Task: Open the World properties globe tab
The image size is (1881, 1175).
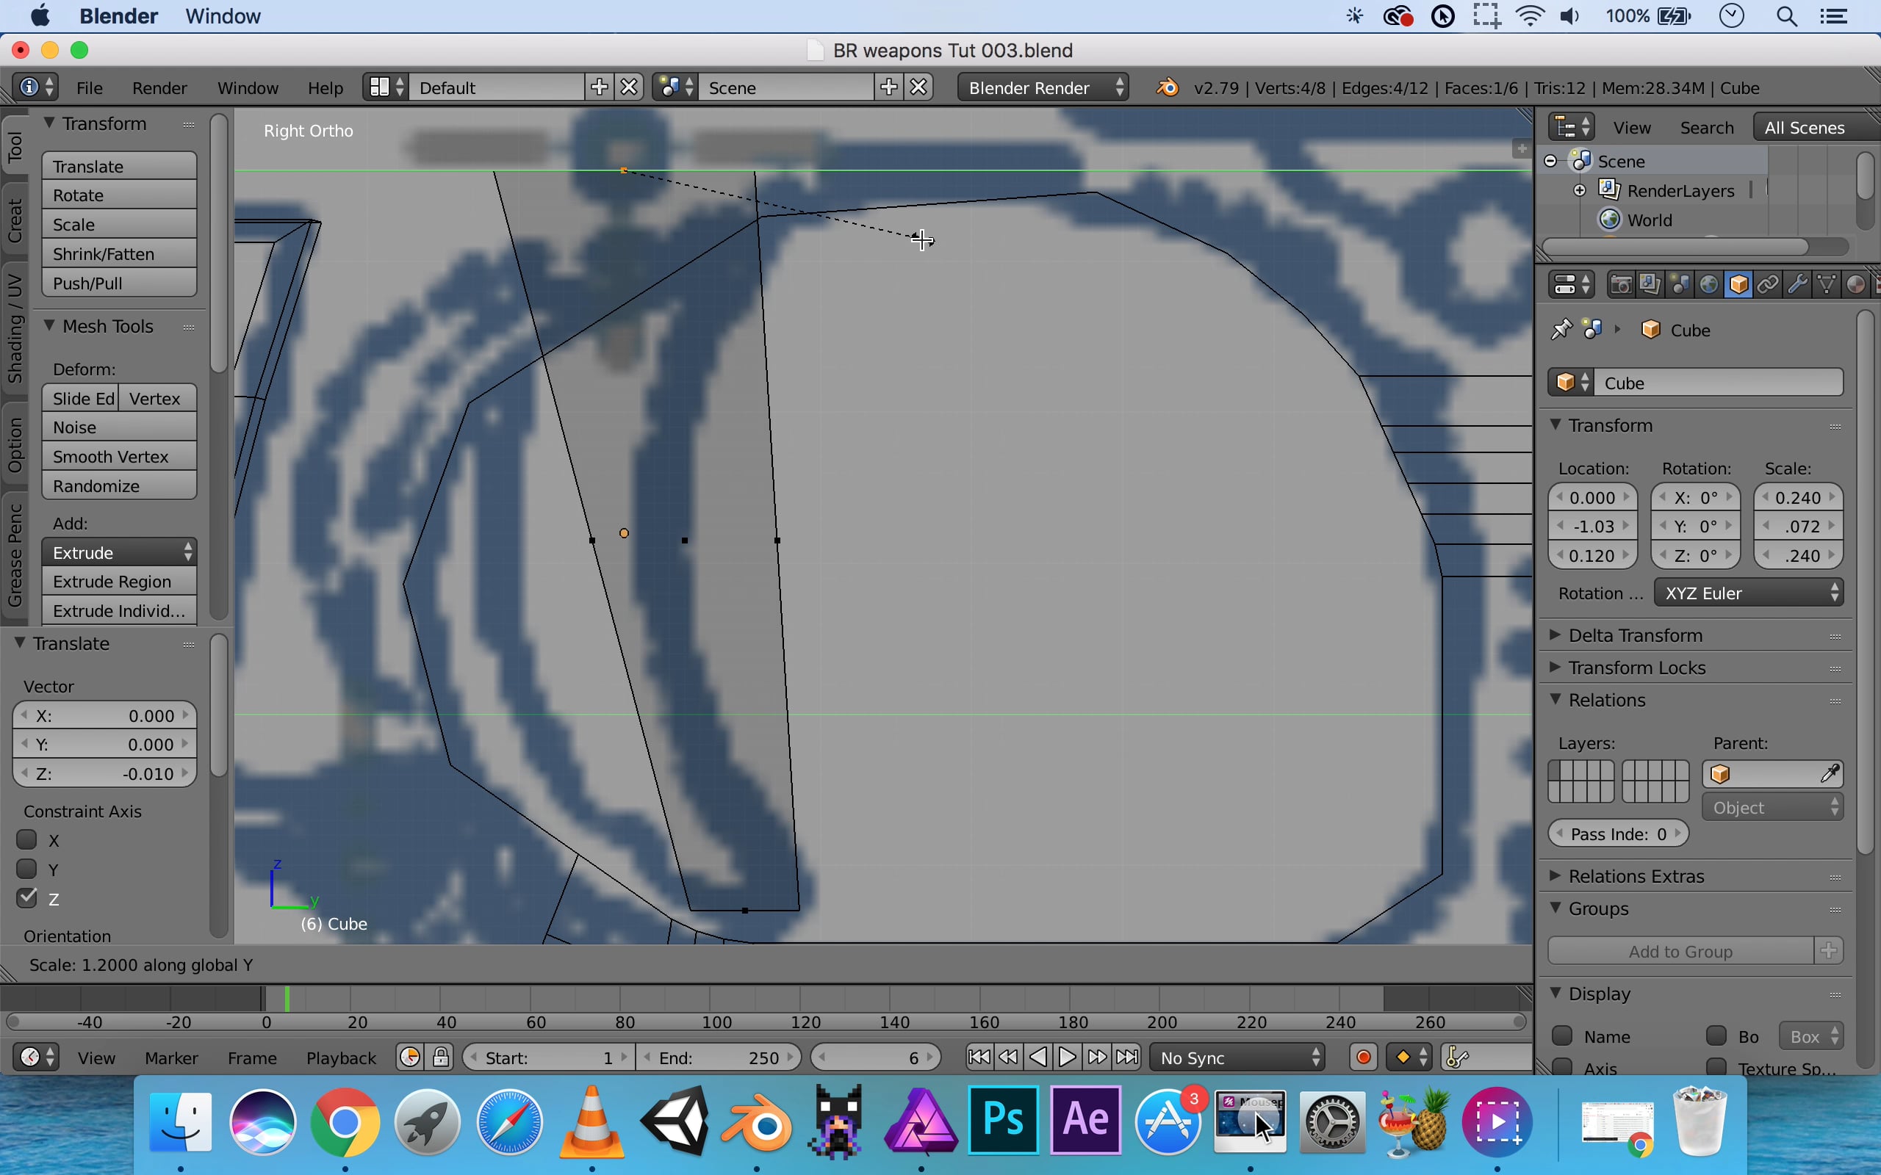Action: pyautogui.click(x=1708, y=285)
